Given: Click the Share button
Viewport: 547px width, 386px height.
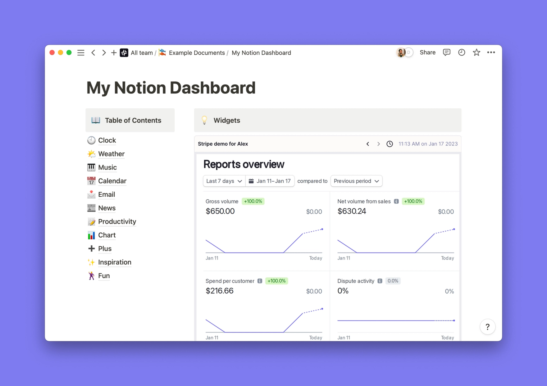Looking at the screenshot, I should tap(427, 52).
